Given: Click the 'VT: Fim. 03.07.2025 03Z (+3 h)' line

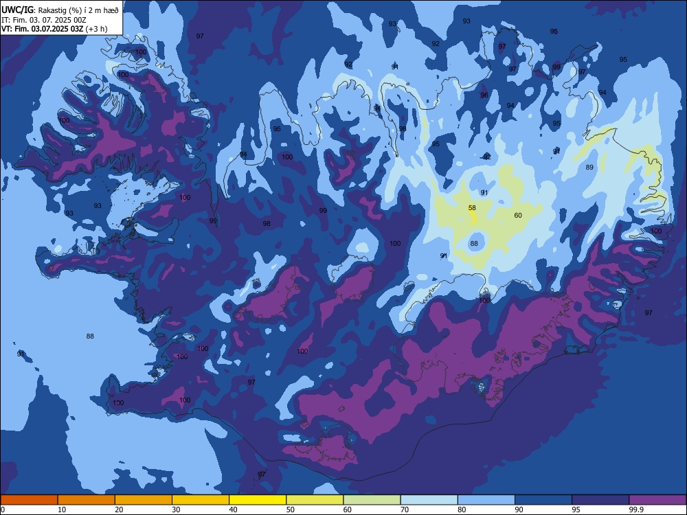Looking at the screenshot, I should pyautogui.click(x=54, y=29).
